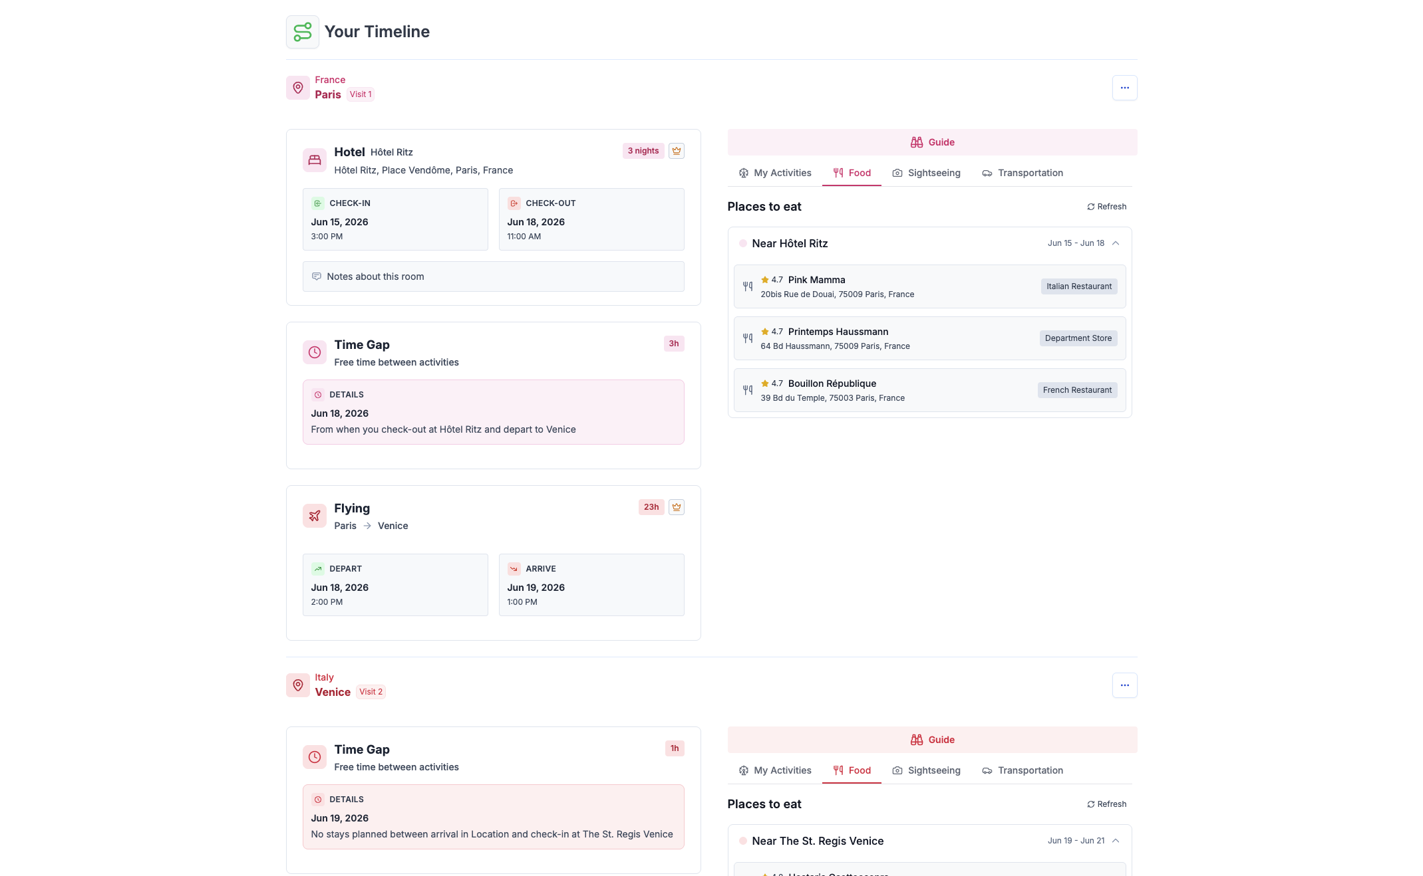This screenshot has height=876, width=1423.
Task: Collapse the Near The St. Regis Venice section
Action: point(1116,840)
